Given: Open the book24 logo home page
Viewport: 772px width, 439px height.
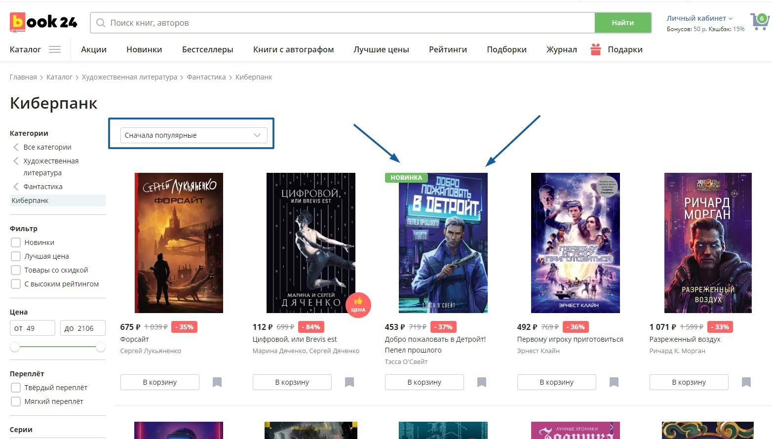Looking at the screenshot, I should 43,23.
